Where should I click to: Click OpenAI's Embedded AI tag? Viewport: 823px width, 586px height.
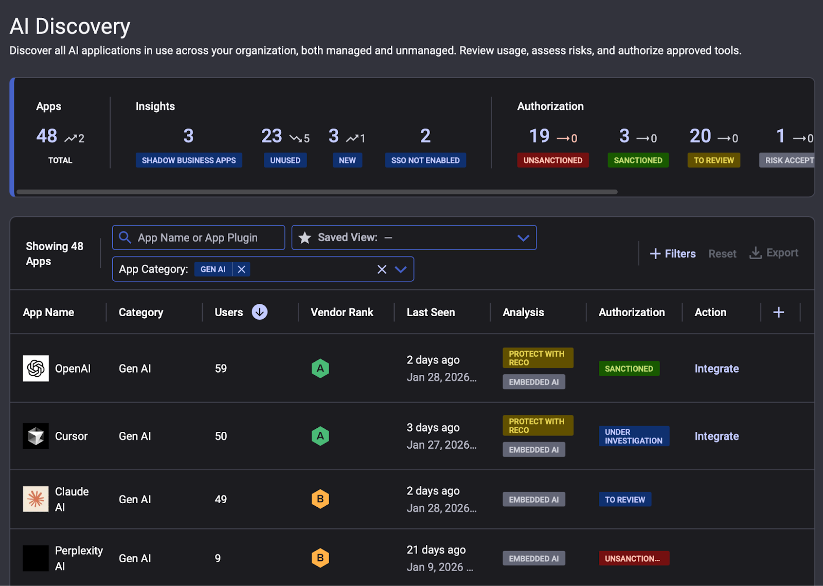click(x=534, y=382)
